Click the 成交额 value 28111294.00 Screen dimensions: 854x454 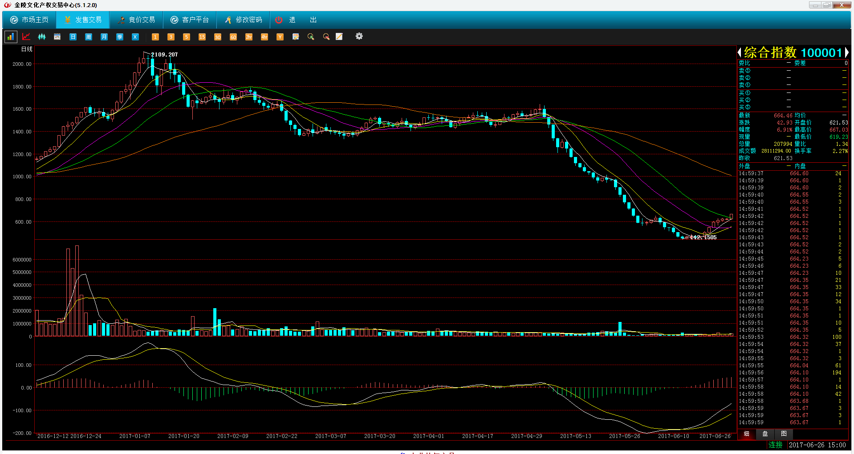pos(776,151)
